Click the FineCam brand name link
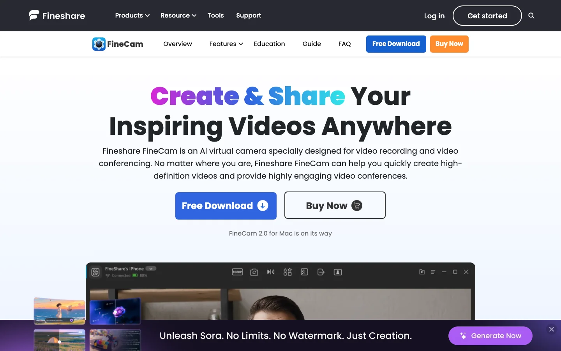Image resolution: width=561 pixels, height=351 pixels. (125, 44)
